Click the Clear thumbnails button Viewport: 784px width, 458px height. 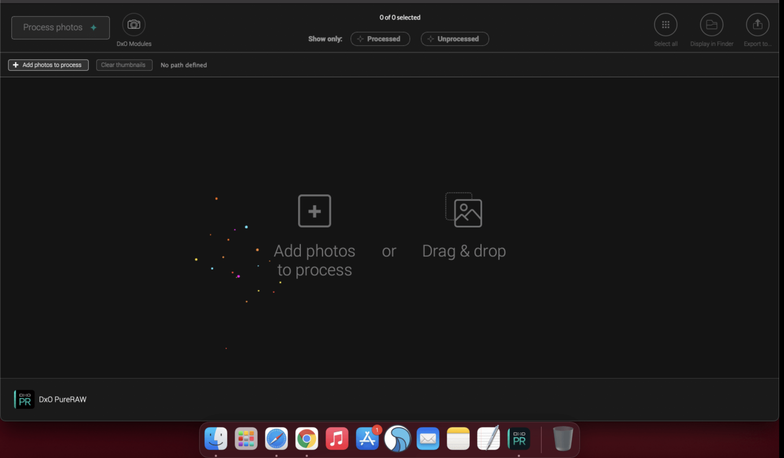coord(124,65)
